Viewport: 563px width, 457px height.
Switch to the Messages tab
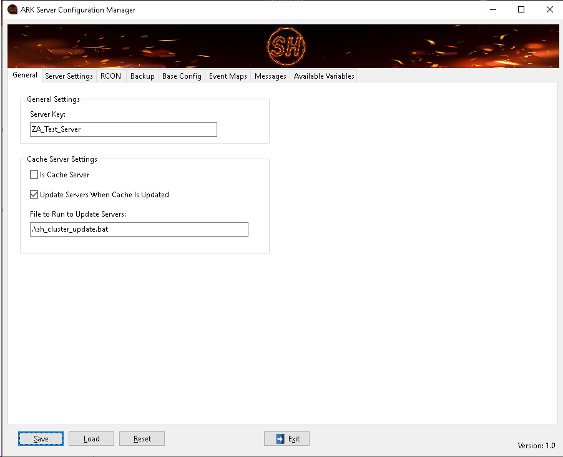(270, 76)
